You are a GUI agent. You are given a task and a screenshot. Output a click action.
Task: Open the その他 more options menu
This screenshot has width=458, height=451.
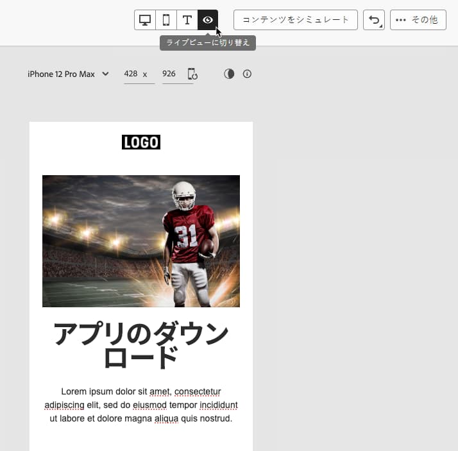pyautogui.click(x=418, y=20)
